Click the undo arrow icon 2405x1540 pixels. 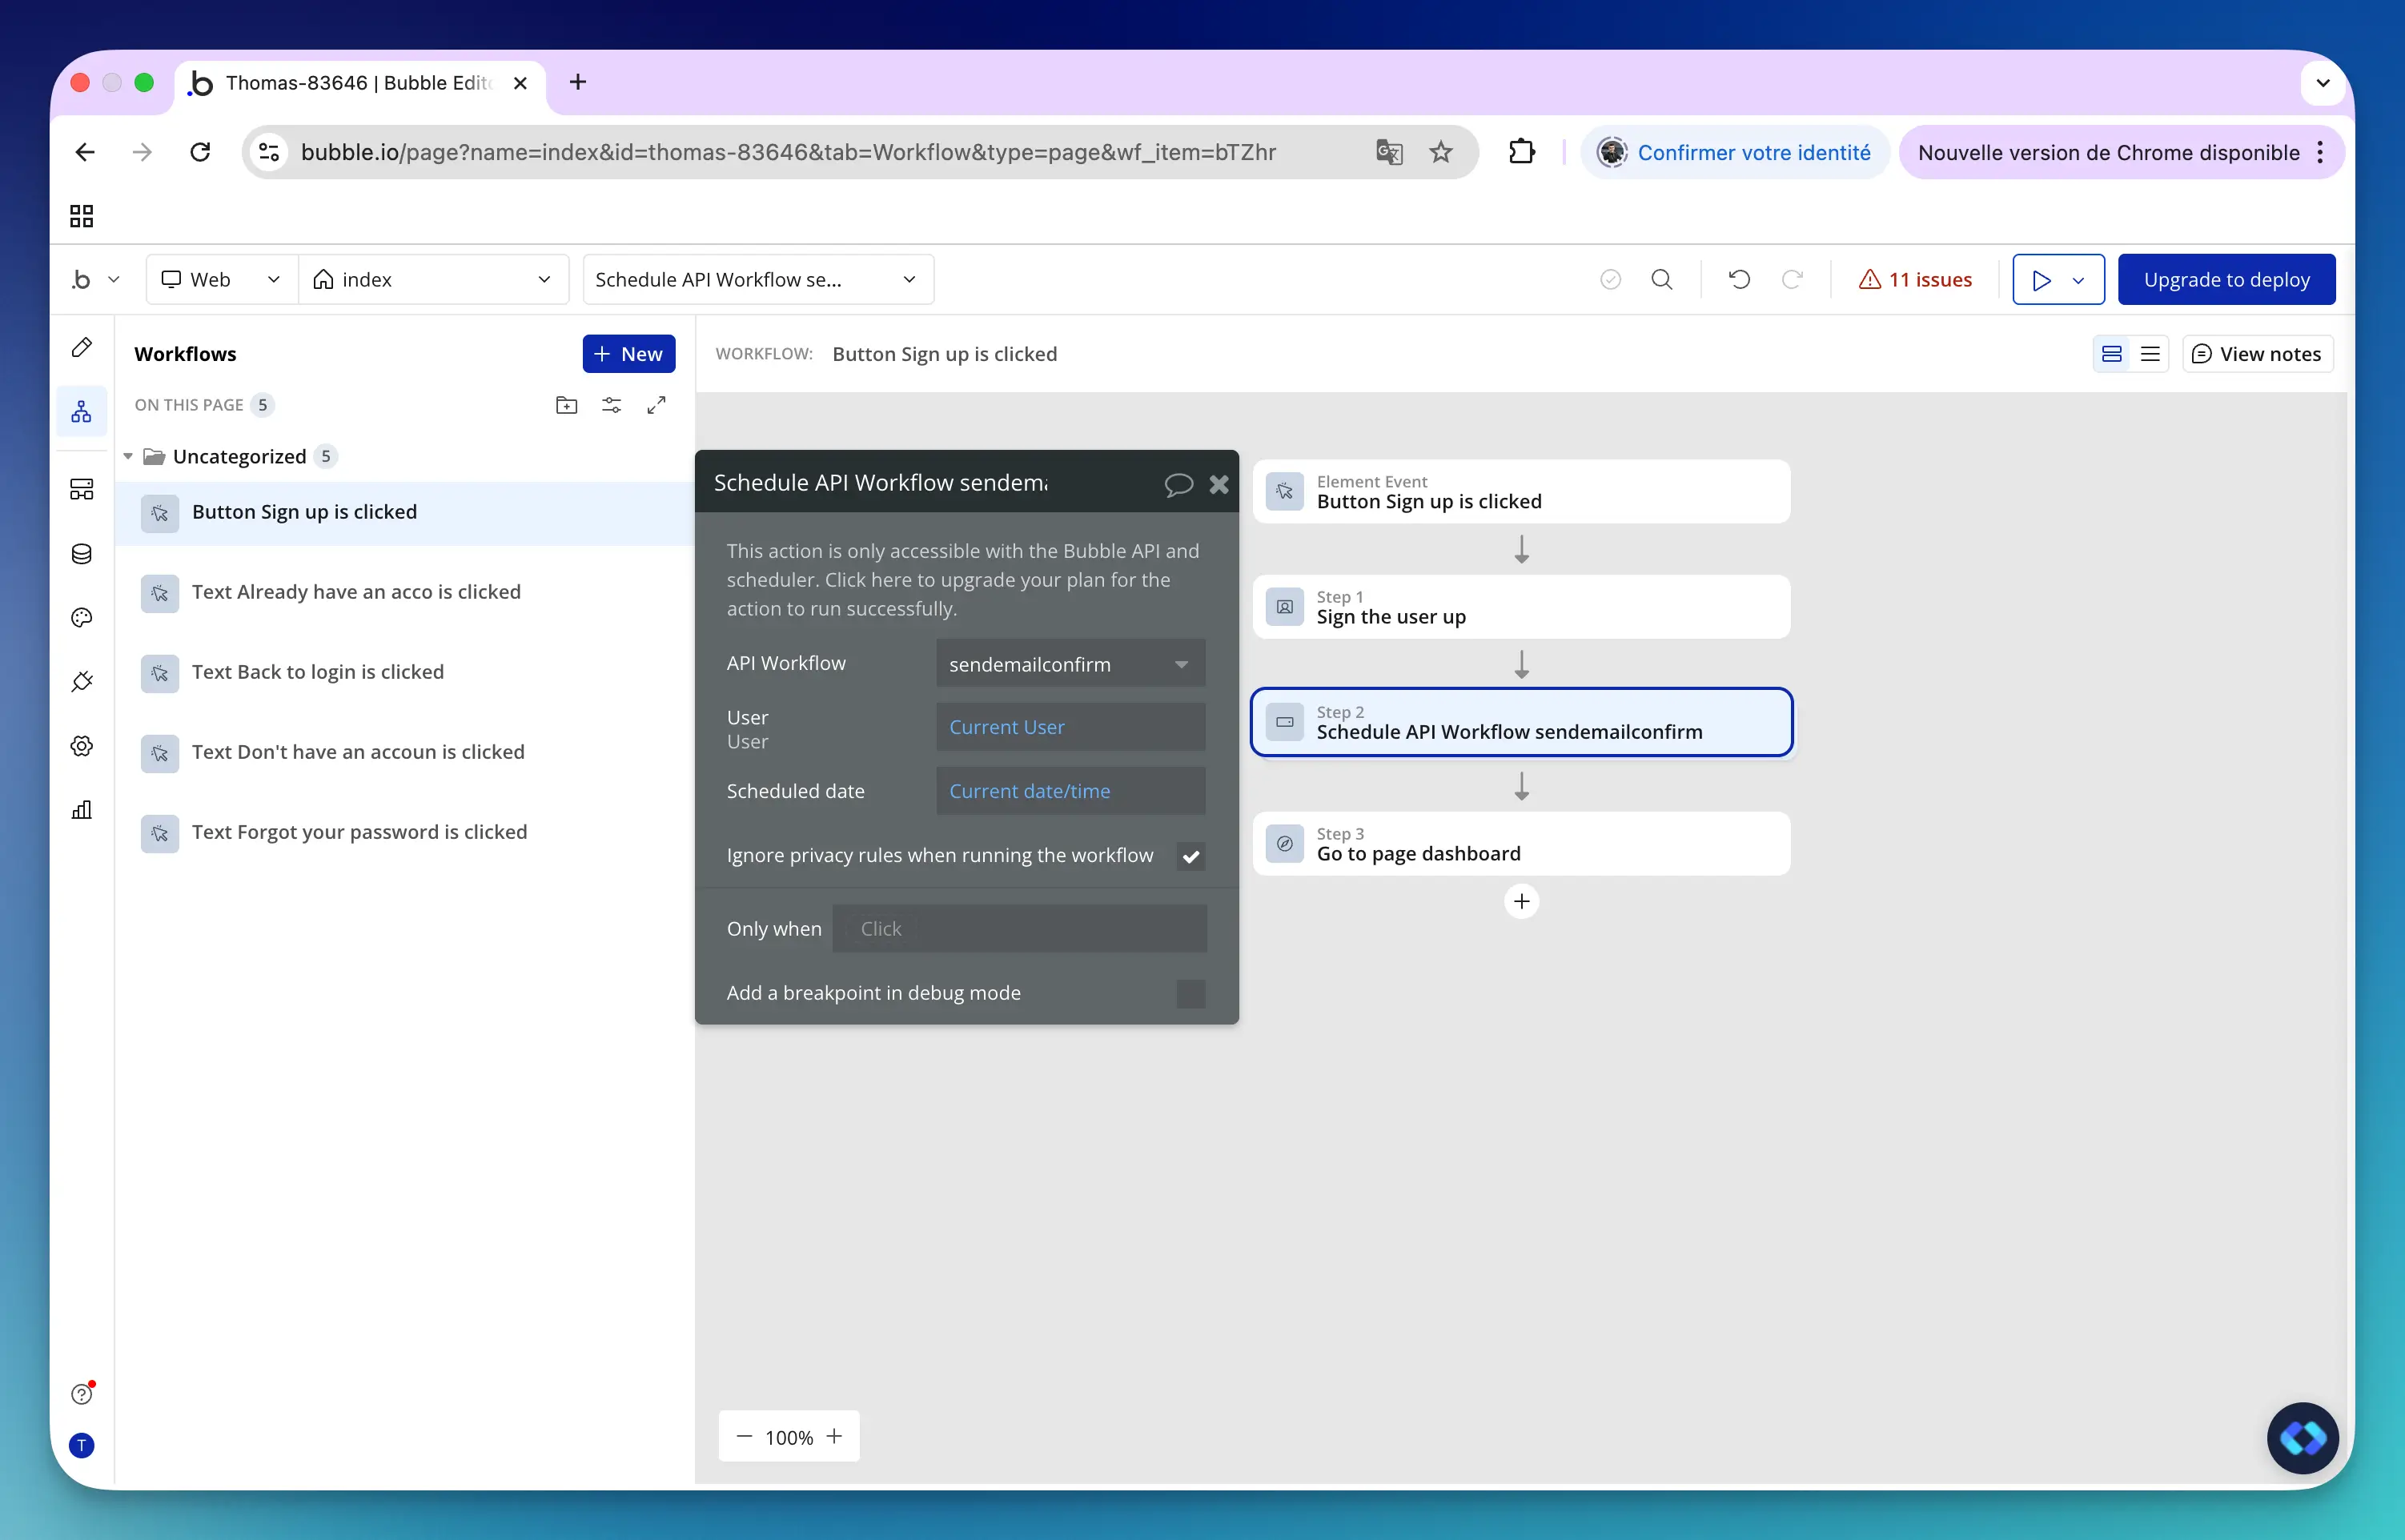[1740, 279]
